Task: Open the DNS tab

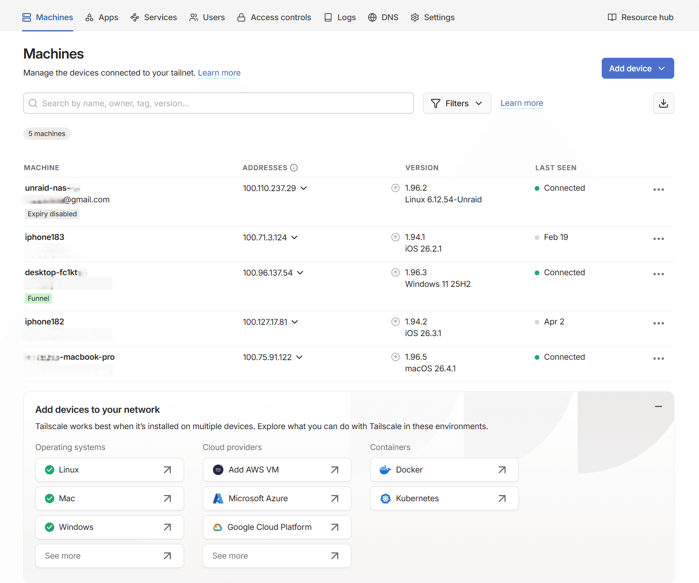Action: tap(383, 17)
